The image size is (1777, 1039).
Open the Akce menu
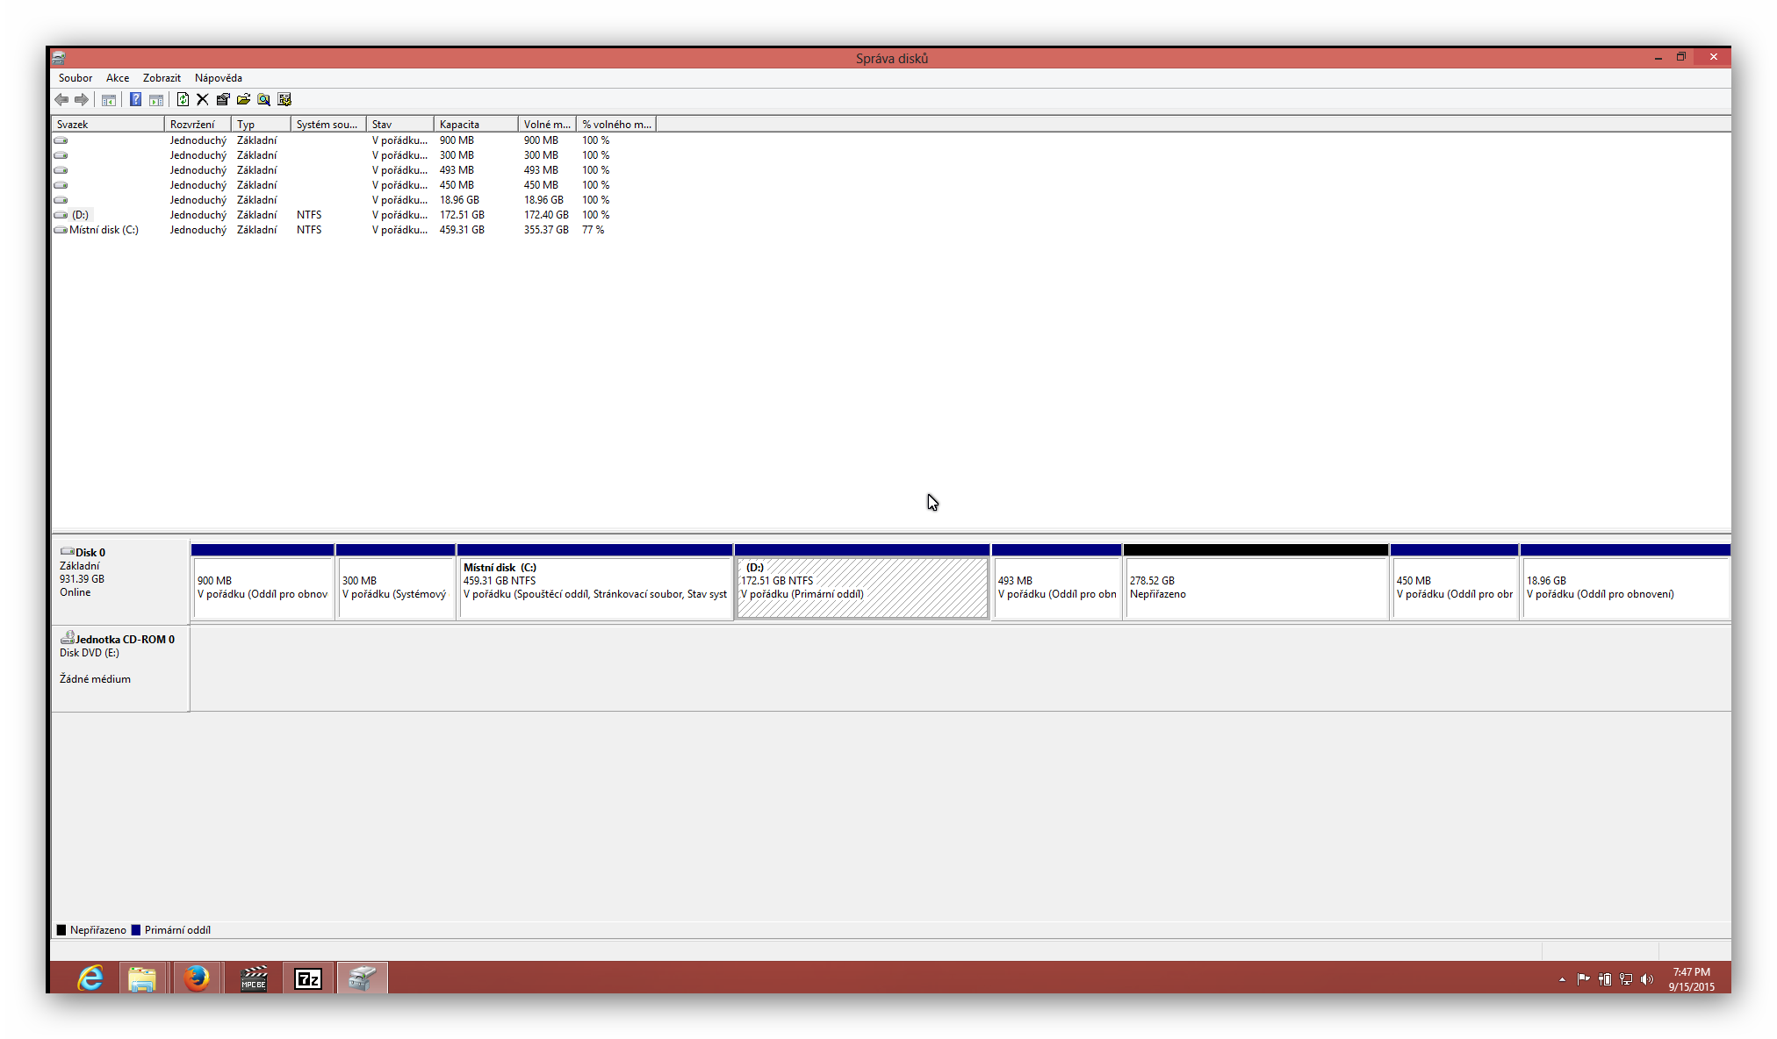pos(118,78)
